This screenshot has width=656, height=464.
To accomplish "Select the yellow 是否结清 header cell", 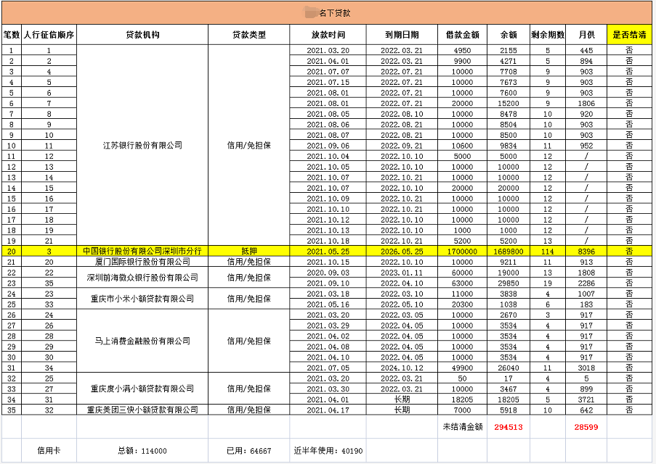I will (628, 35).
